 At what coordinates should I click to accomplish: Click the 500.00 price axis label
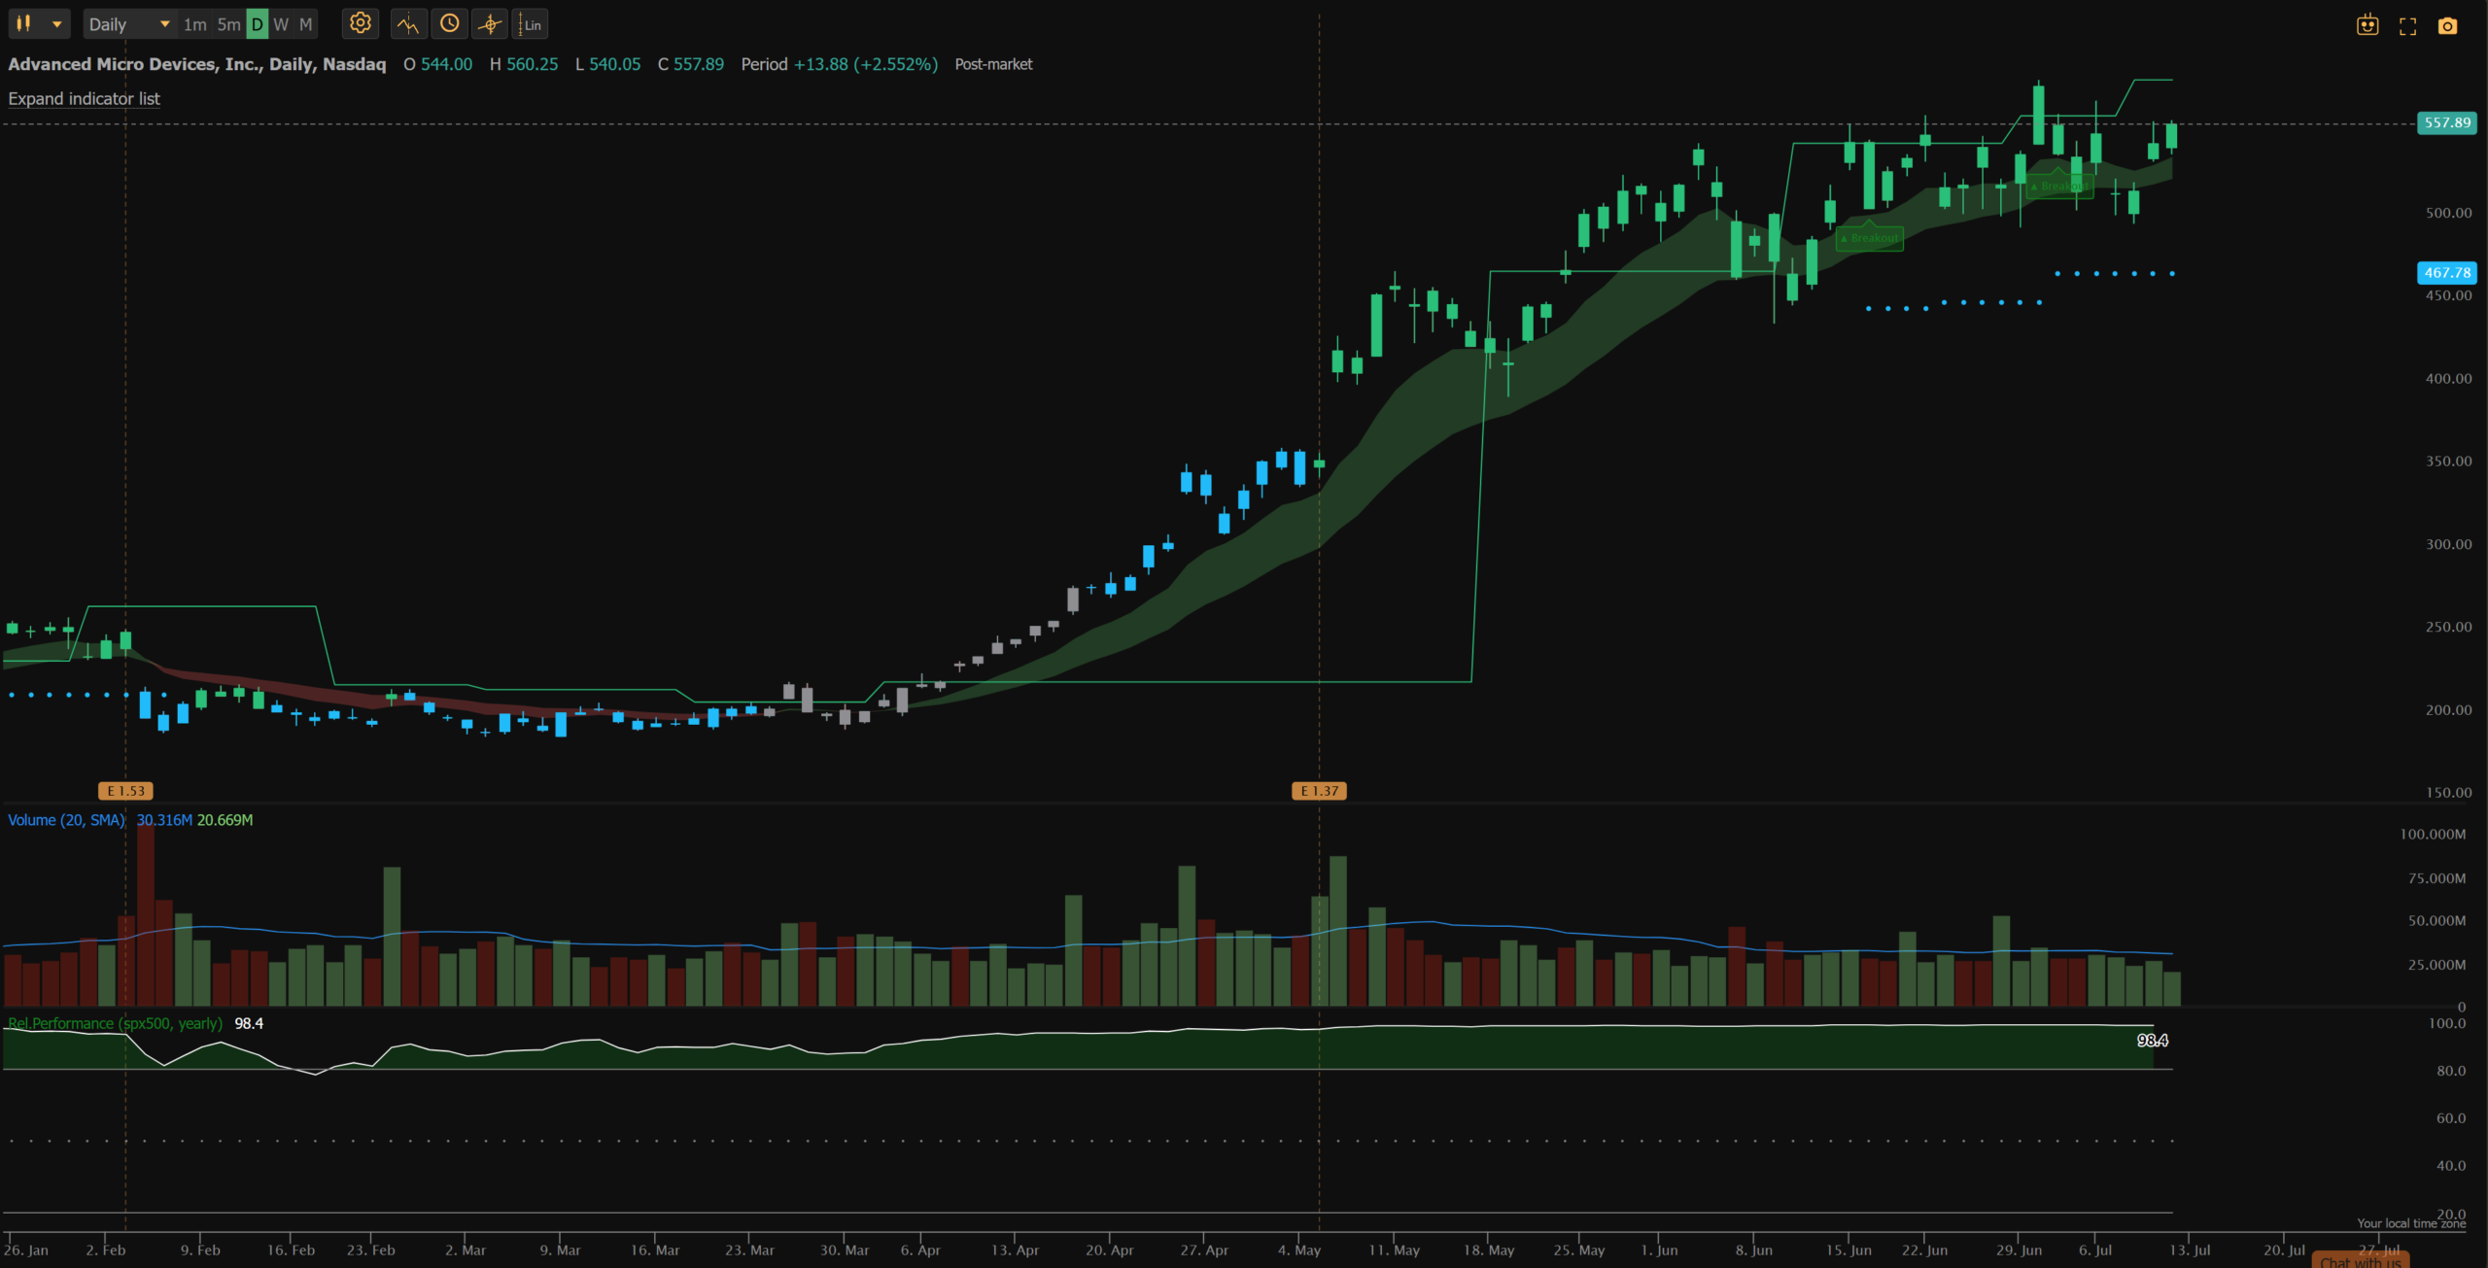[x=2448, y=213]
